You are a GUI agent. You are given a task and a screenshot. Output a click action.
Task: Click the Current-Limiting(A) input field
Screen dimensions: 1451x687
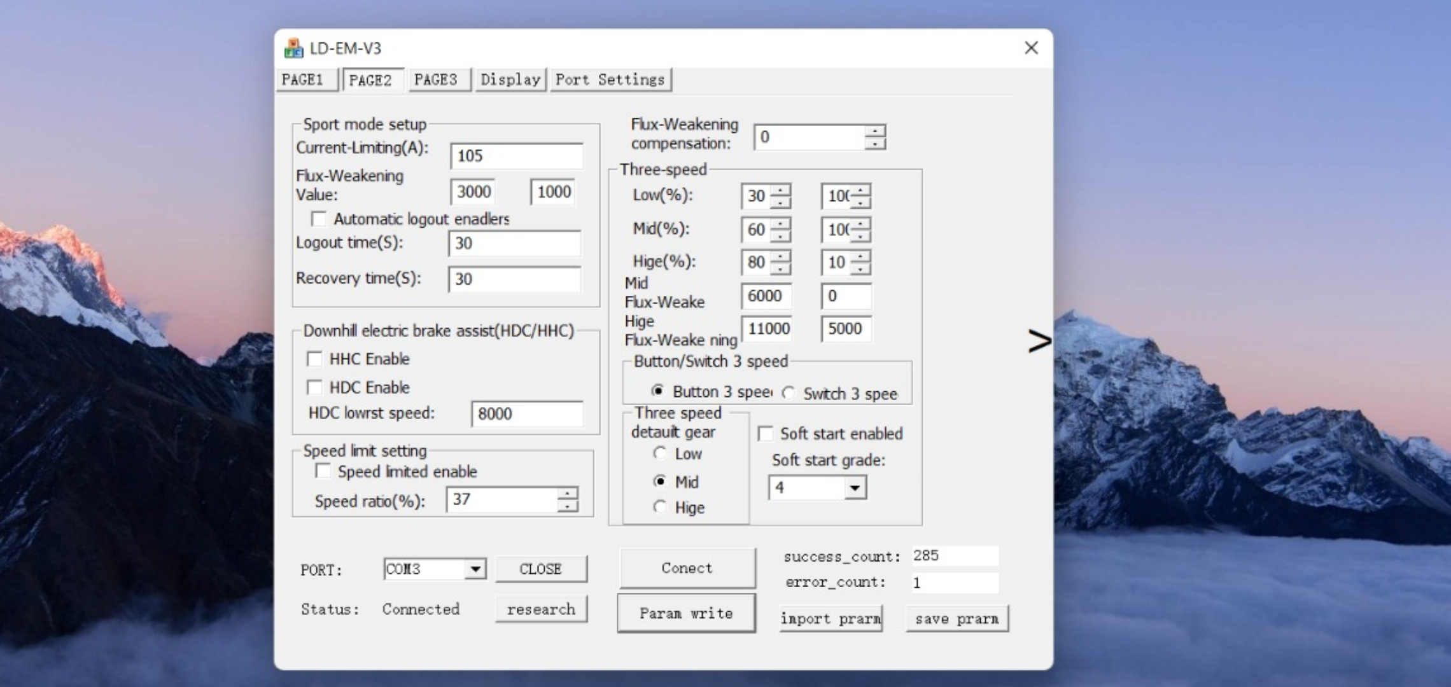pos(516,156)
